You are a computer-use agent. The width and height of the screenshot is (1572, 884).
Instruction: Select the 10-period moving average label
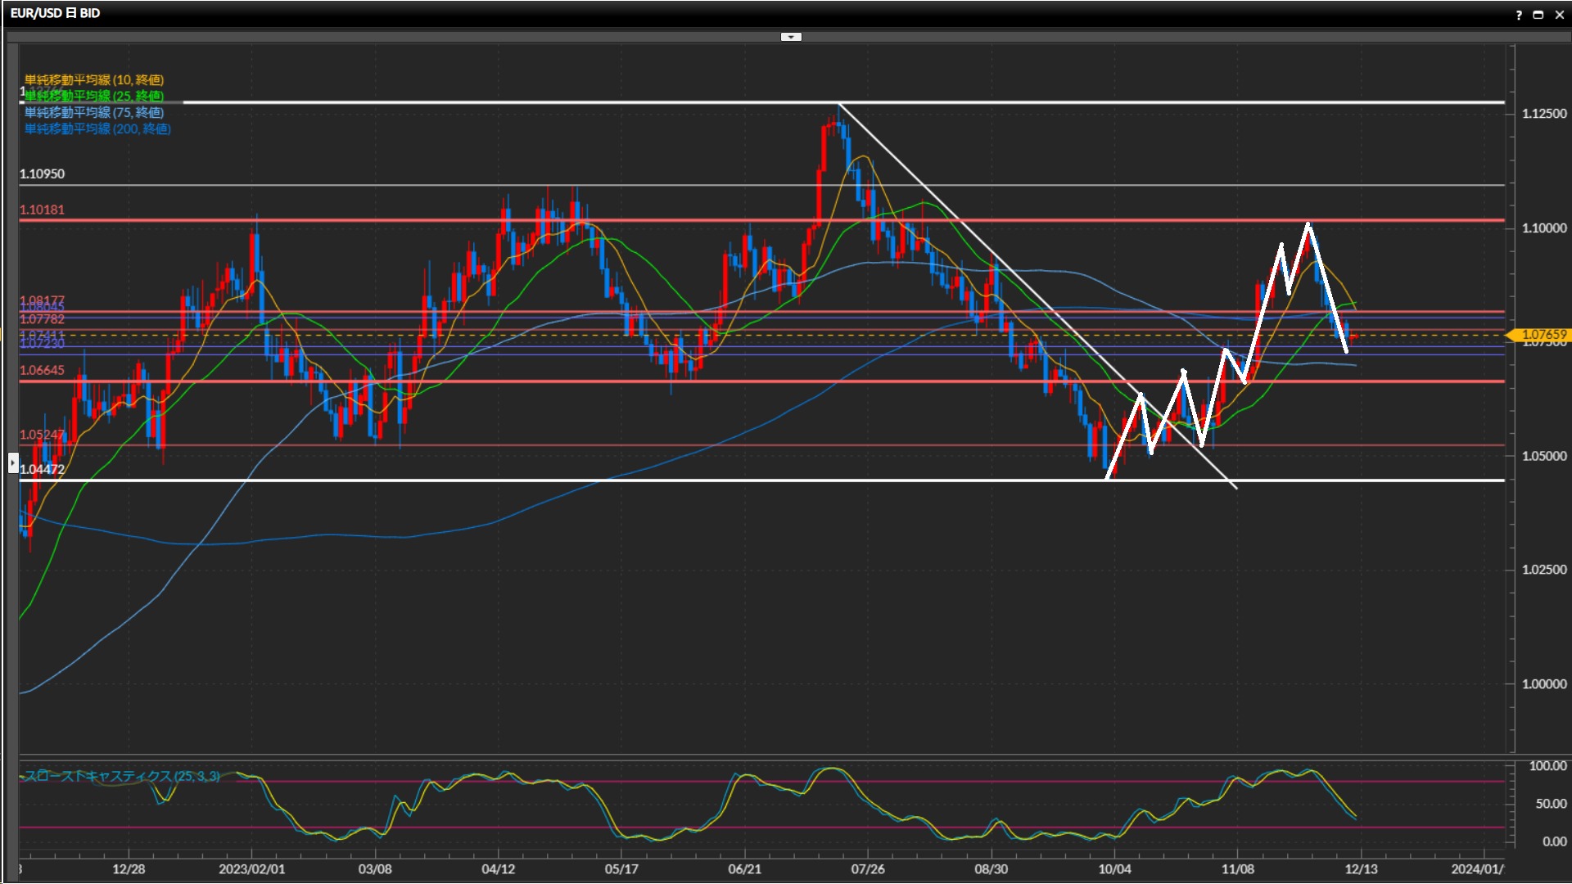pos(94,79)
